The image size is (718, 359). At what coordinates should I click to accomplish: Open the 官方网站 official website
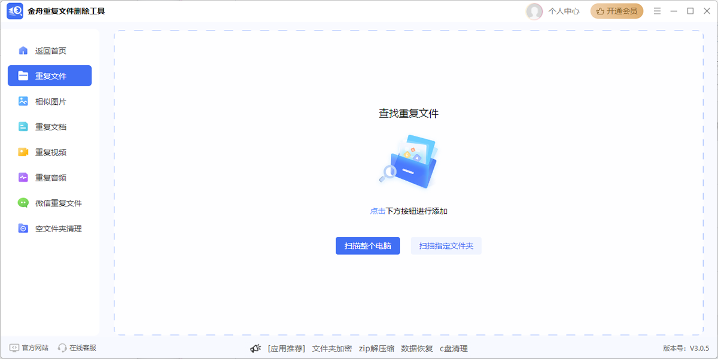(x=30, y=348)
